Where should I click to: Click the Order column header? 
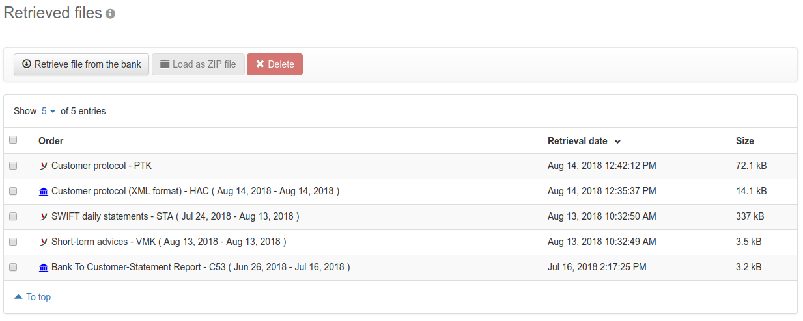click(x=51, y=141)
